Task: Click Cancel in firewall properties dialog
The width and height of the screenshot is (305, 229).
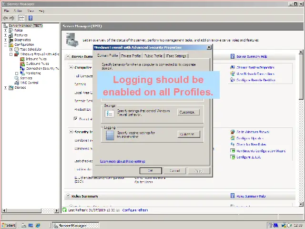Action: (x=175, y=171)
